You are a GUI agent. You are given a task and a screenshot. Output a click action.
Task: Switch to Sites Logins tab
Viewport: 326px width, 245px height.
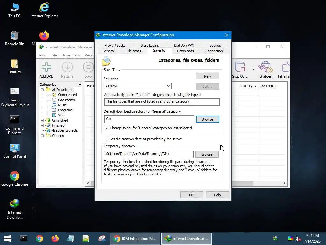pyautogui.click(x=150, y=45)
